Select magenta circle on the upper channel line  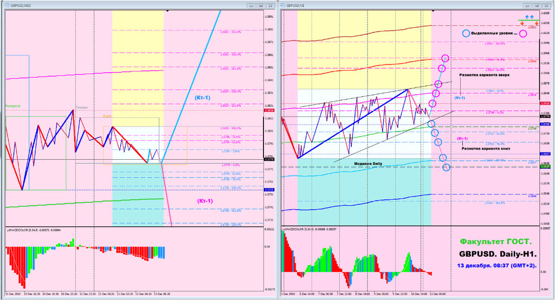[x=438, y=84]
